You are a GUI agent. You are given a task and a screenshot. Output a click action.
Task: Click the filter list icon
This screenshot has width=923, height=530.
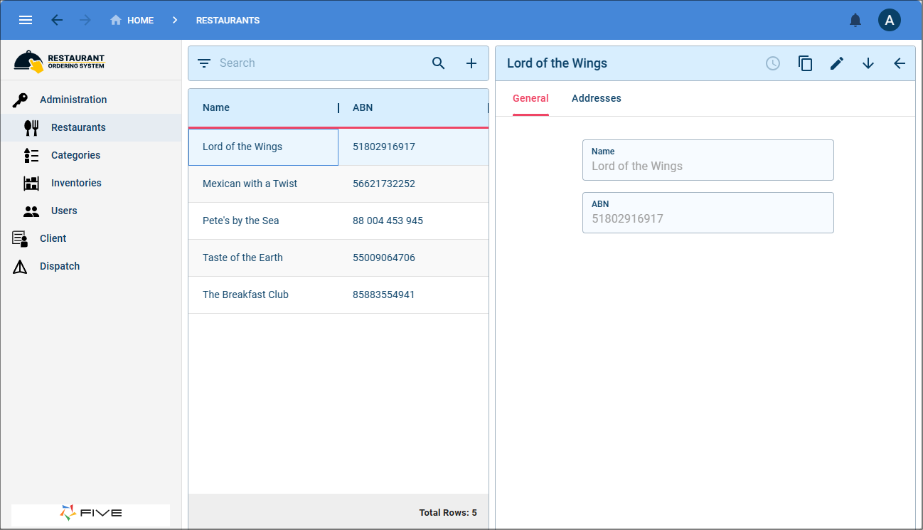pyautogui.click(x=204, y=63)
